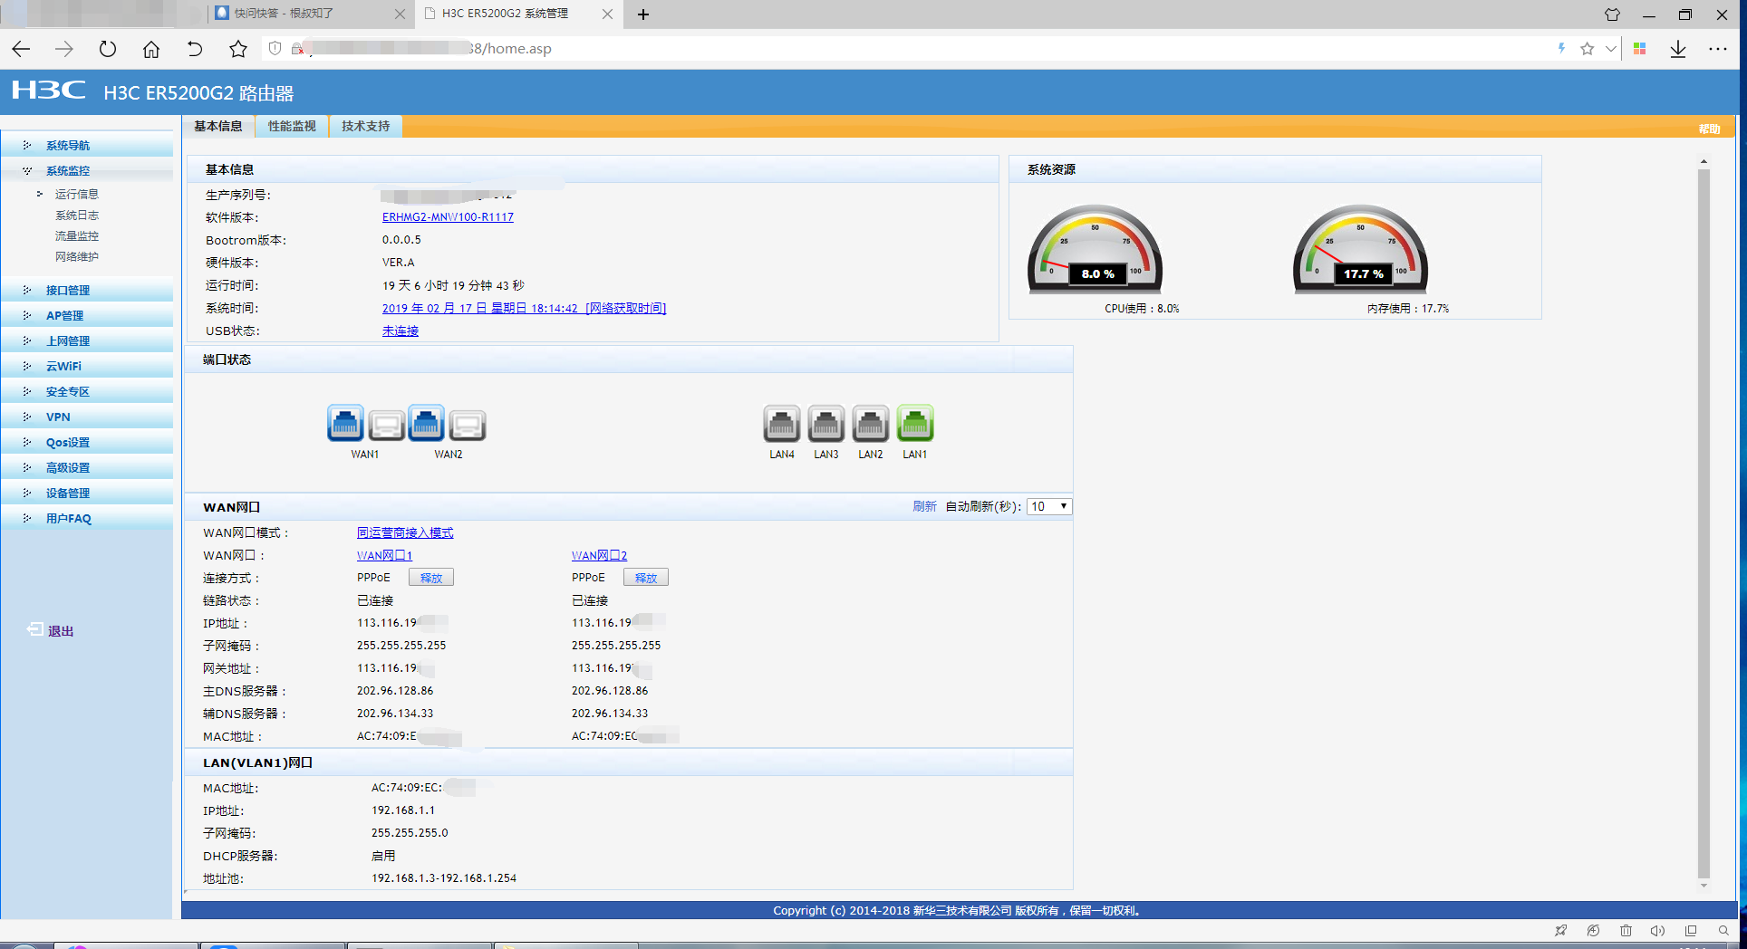Switch to the 性能监视 tab
Viewport: 1747px width, 949px height.
[292, 126]
